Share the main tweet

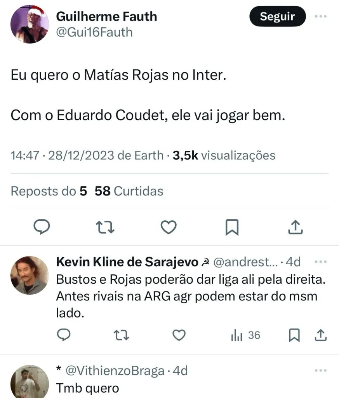click(295, 227)
